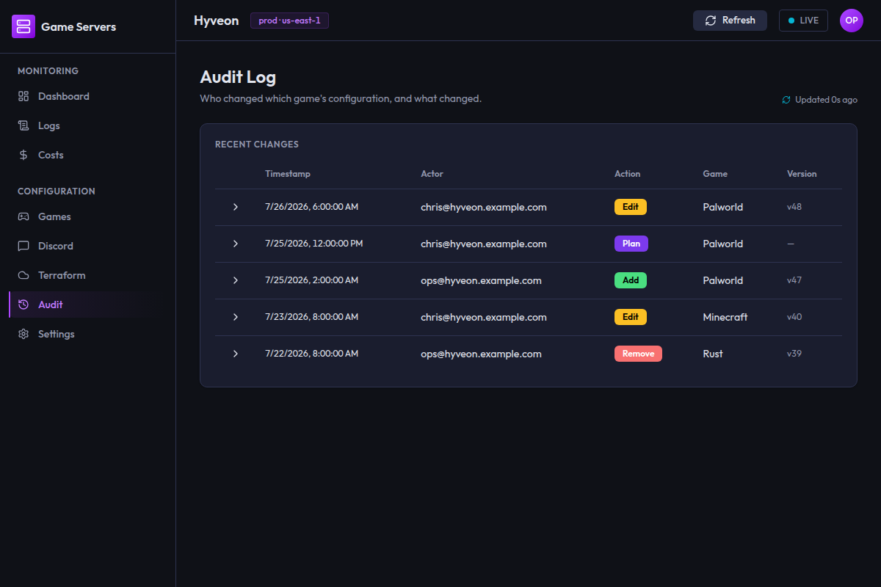Click the prod·us-east-1 environment badge
This screenshot has width=881, height=587.
pos(289,21)
